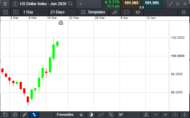Open chart type candlestick icon
The image size is (190, 118).
[x=115, y=12]
